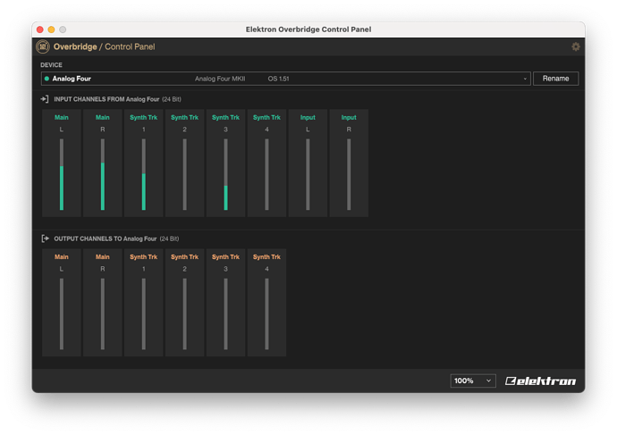Select the input Synth Trk 3 channel strip
Image resolution: width=617 pixels, height=435 pixels.
pos(225,163)
